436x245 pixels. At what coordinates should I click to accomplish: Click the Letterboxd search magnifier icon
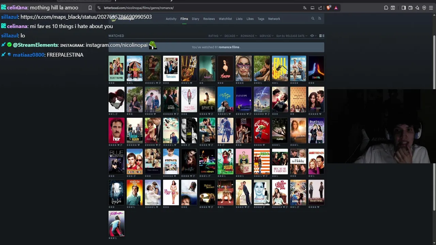(x=313, y=19)
